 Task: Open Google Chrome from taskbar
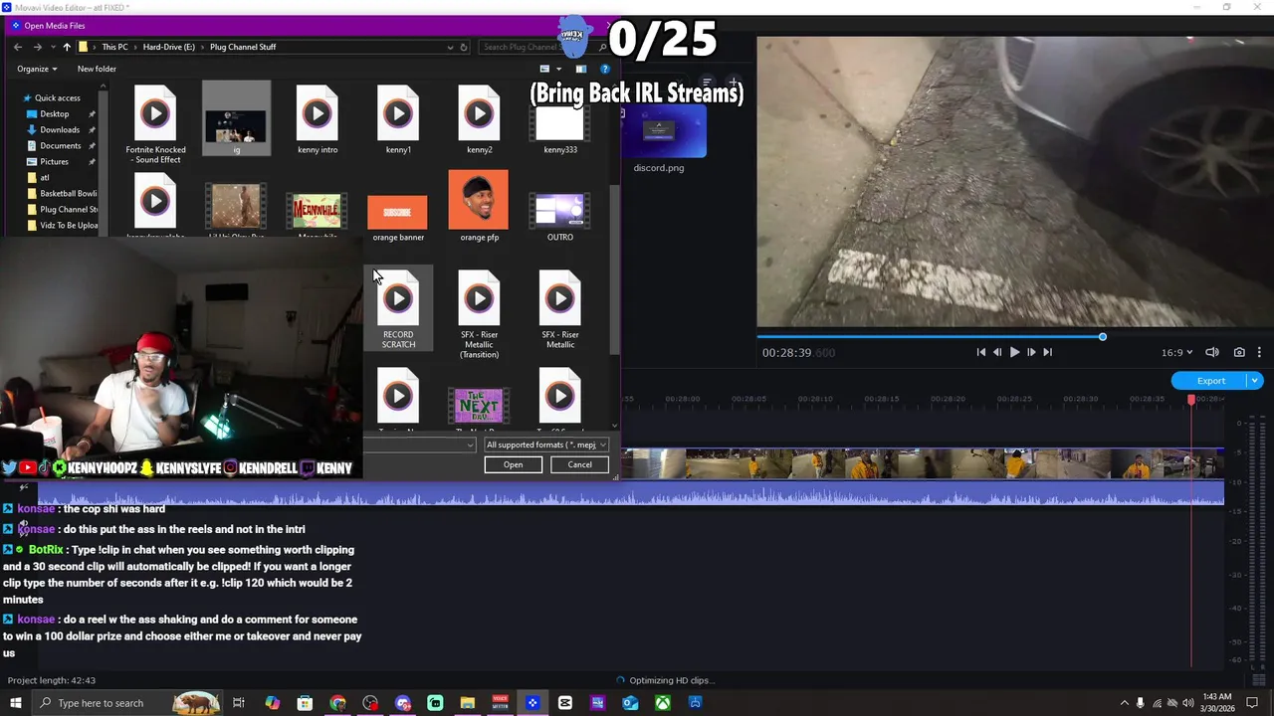[x=337, y=703]
